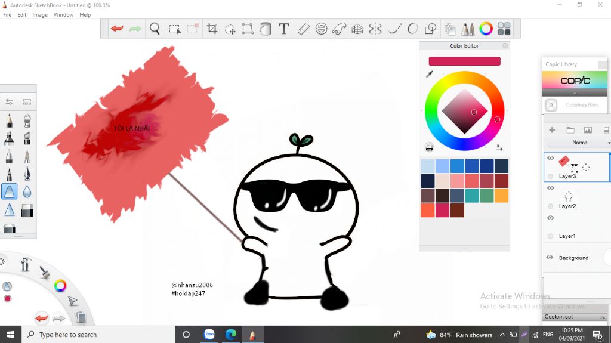The image size is (611, 343).
Task: Pick the Hard Eraser brush
Action: tap(27, 211)
